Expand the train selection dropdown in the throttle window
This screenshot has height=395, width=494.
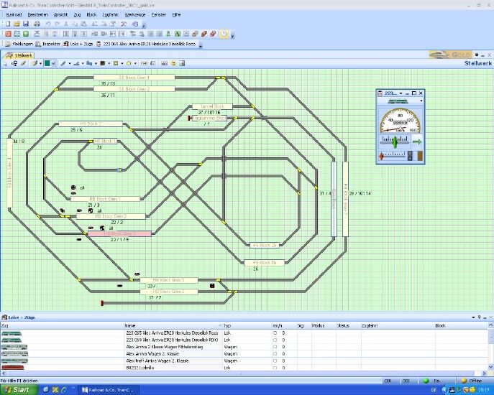click(x=421, y=101)
